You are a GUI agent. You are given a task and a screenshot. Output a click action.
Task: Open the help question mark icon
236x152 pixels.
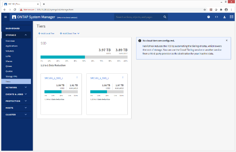click(x=208, y=17)
